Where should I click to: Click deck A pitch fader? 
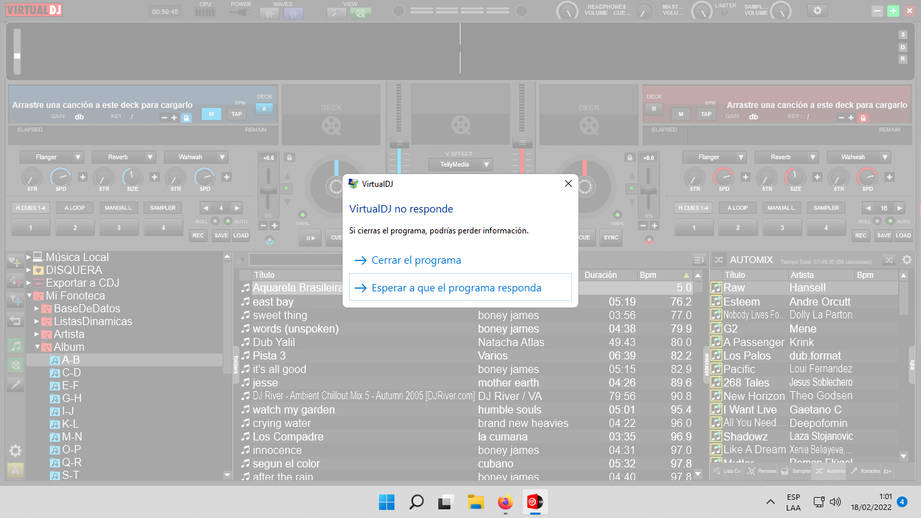coord(269,190)
